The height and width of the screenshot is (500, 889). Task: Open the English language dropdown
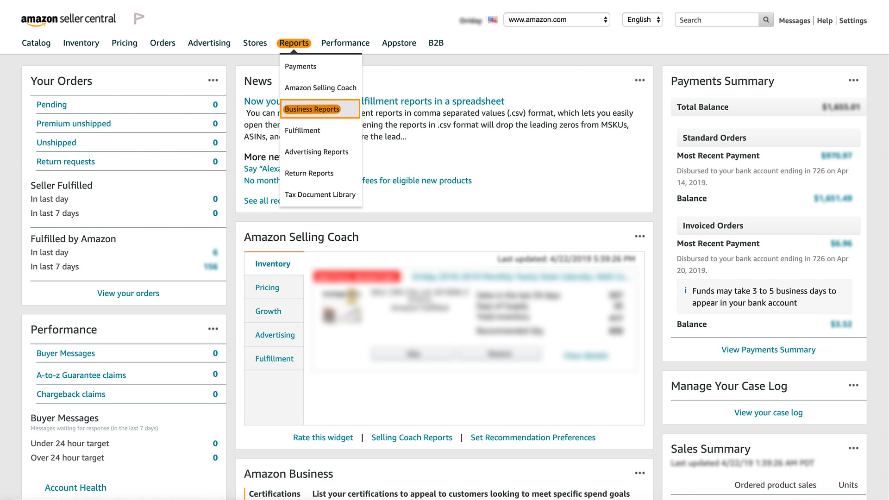pyautogui.click(x=643, y=19)
